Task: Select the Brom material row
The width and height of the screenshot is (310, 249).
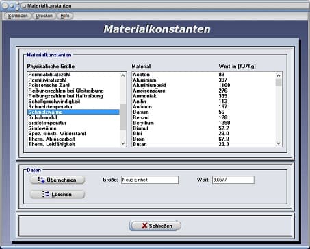Action: tap(204, 139)
